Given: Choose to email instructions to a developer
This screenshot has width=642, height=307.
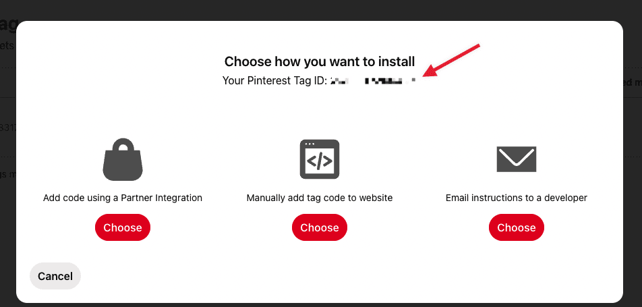Looking at the screenshot, I should 517,227.
